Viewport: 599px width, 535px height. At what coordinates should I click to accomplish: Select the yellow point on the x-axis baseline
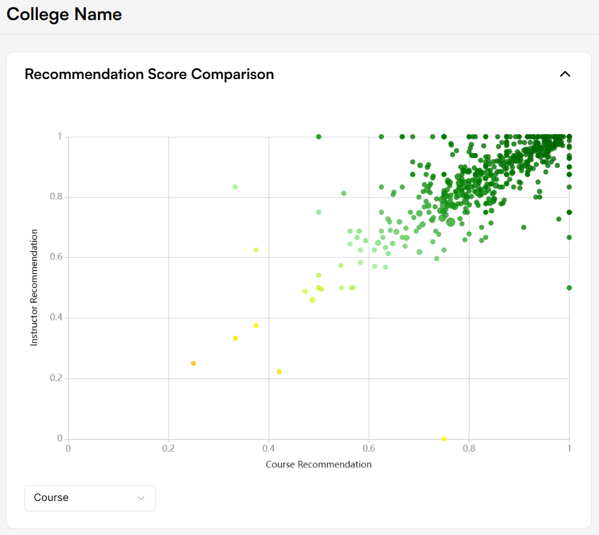[444, 439]
